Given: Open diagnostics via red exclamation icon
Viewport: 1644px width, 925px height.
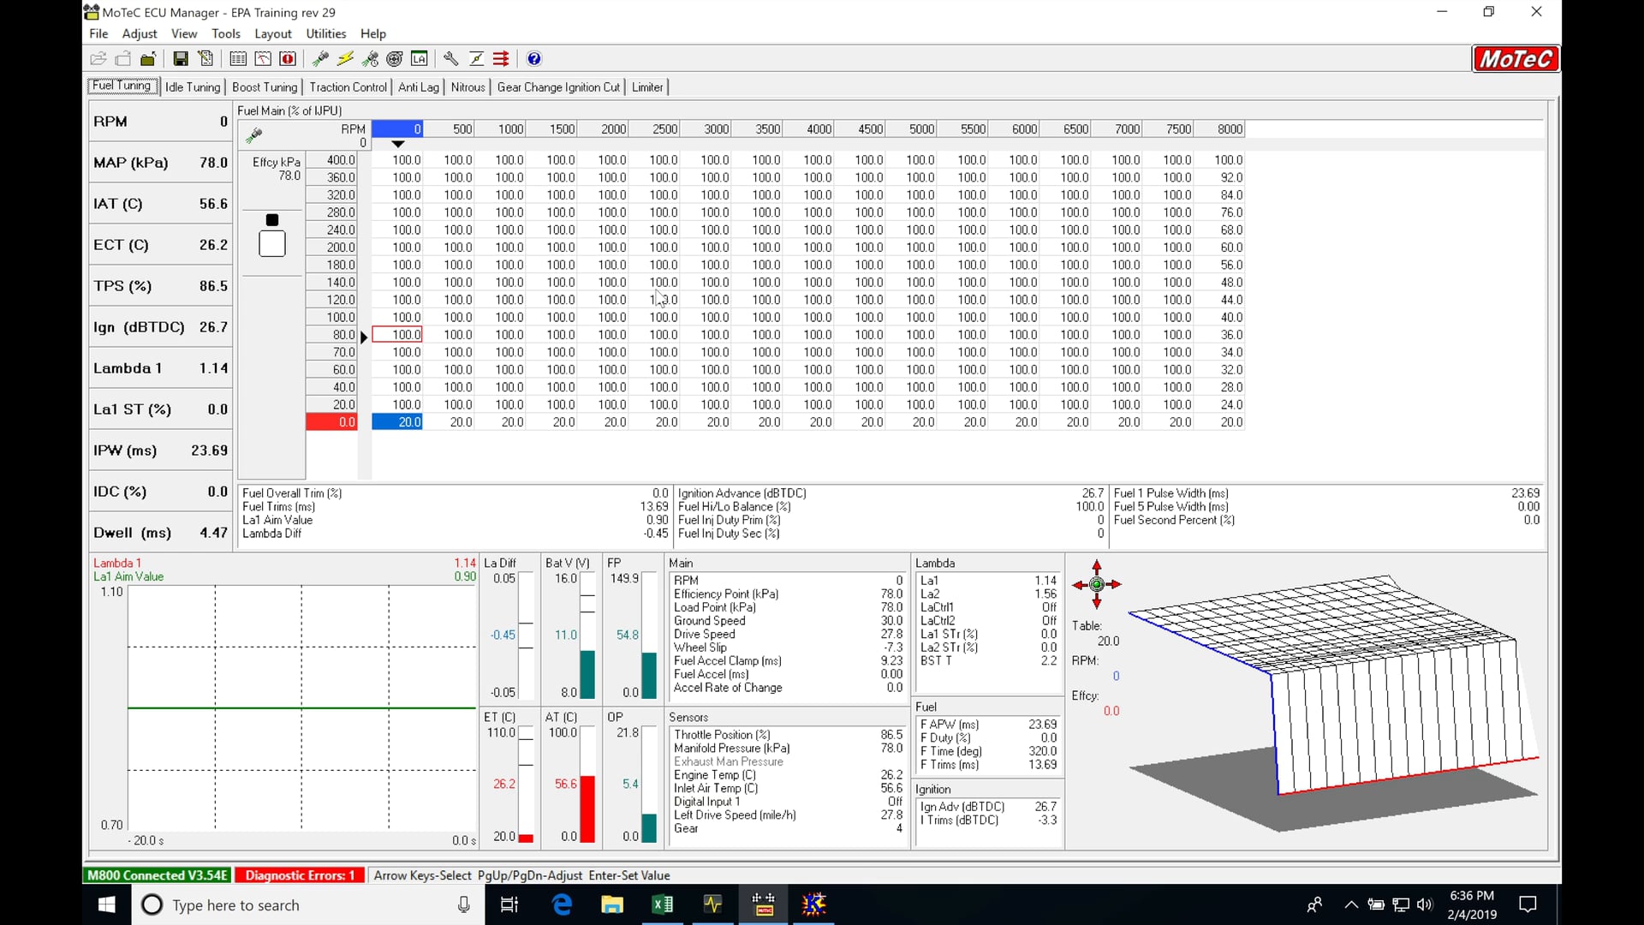Looking at the screenshot, I should click(x=289, y=58).
